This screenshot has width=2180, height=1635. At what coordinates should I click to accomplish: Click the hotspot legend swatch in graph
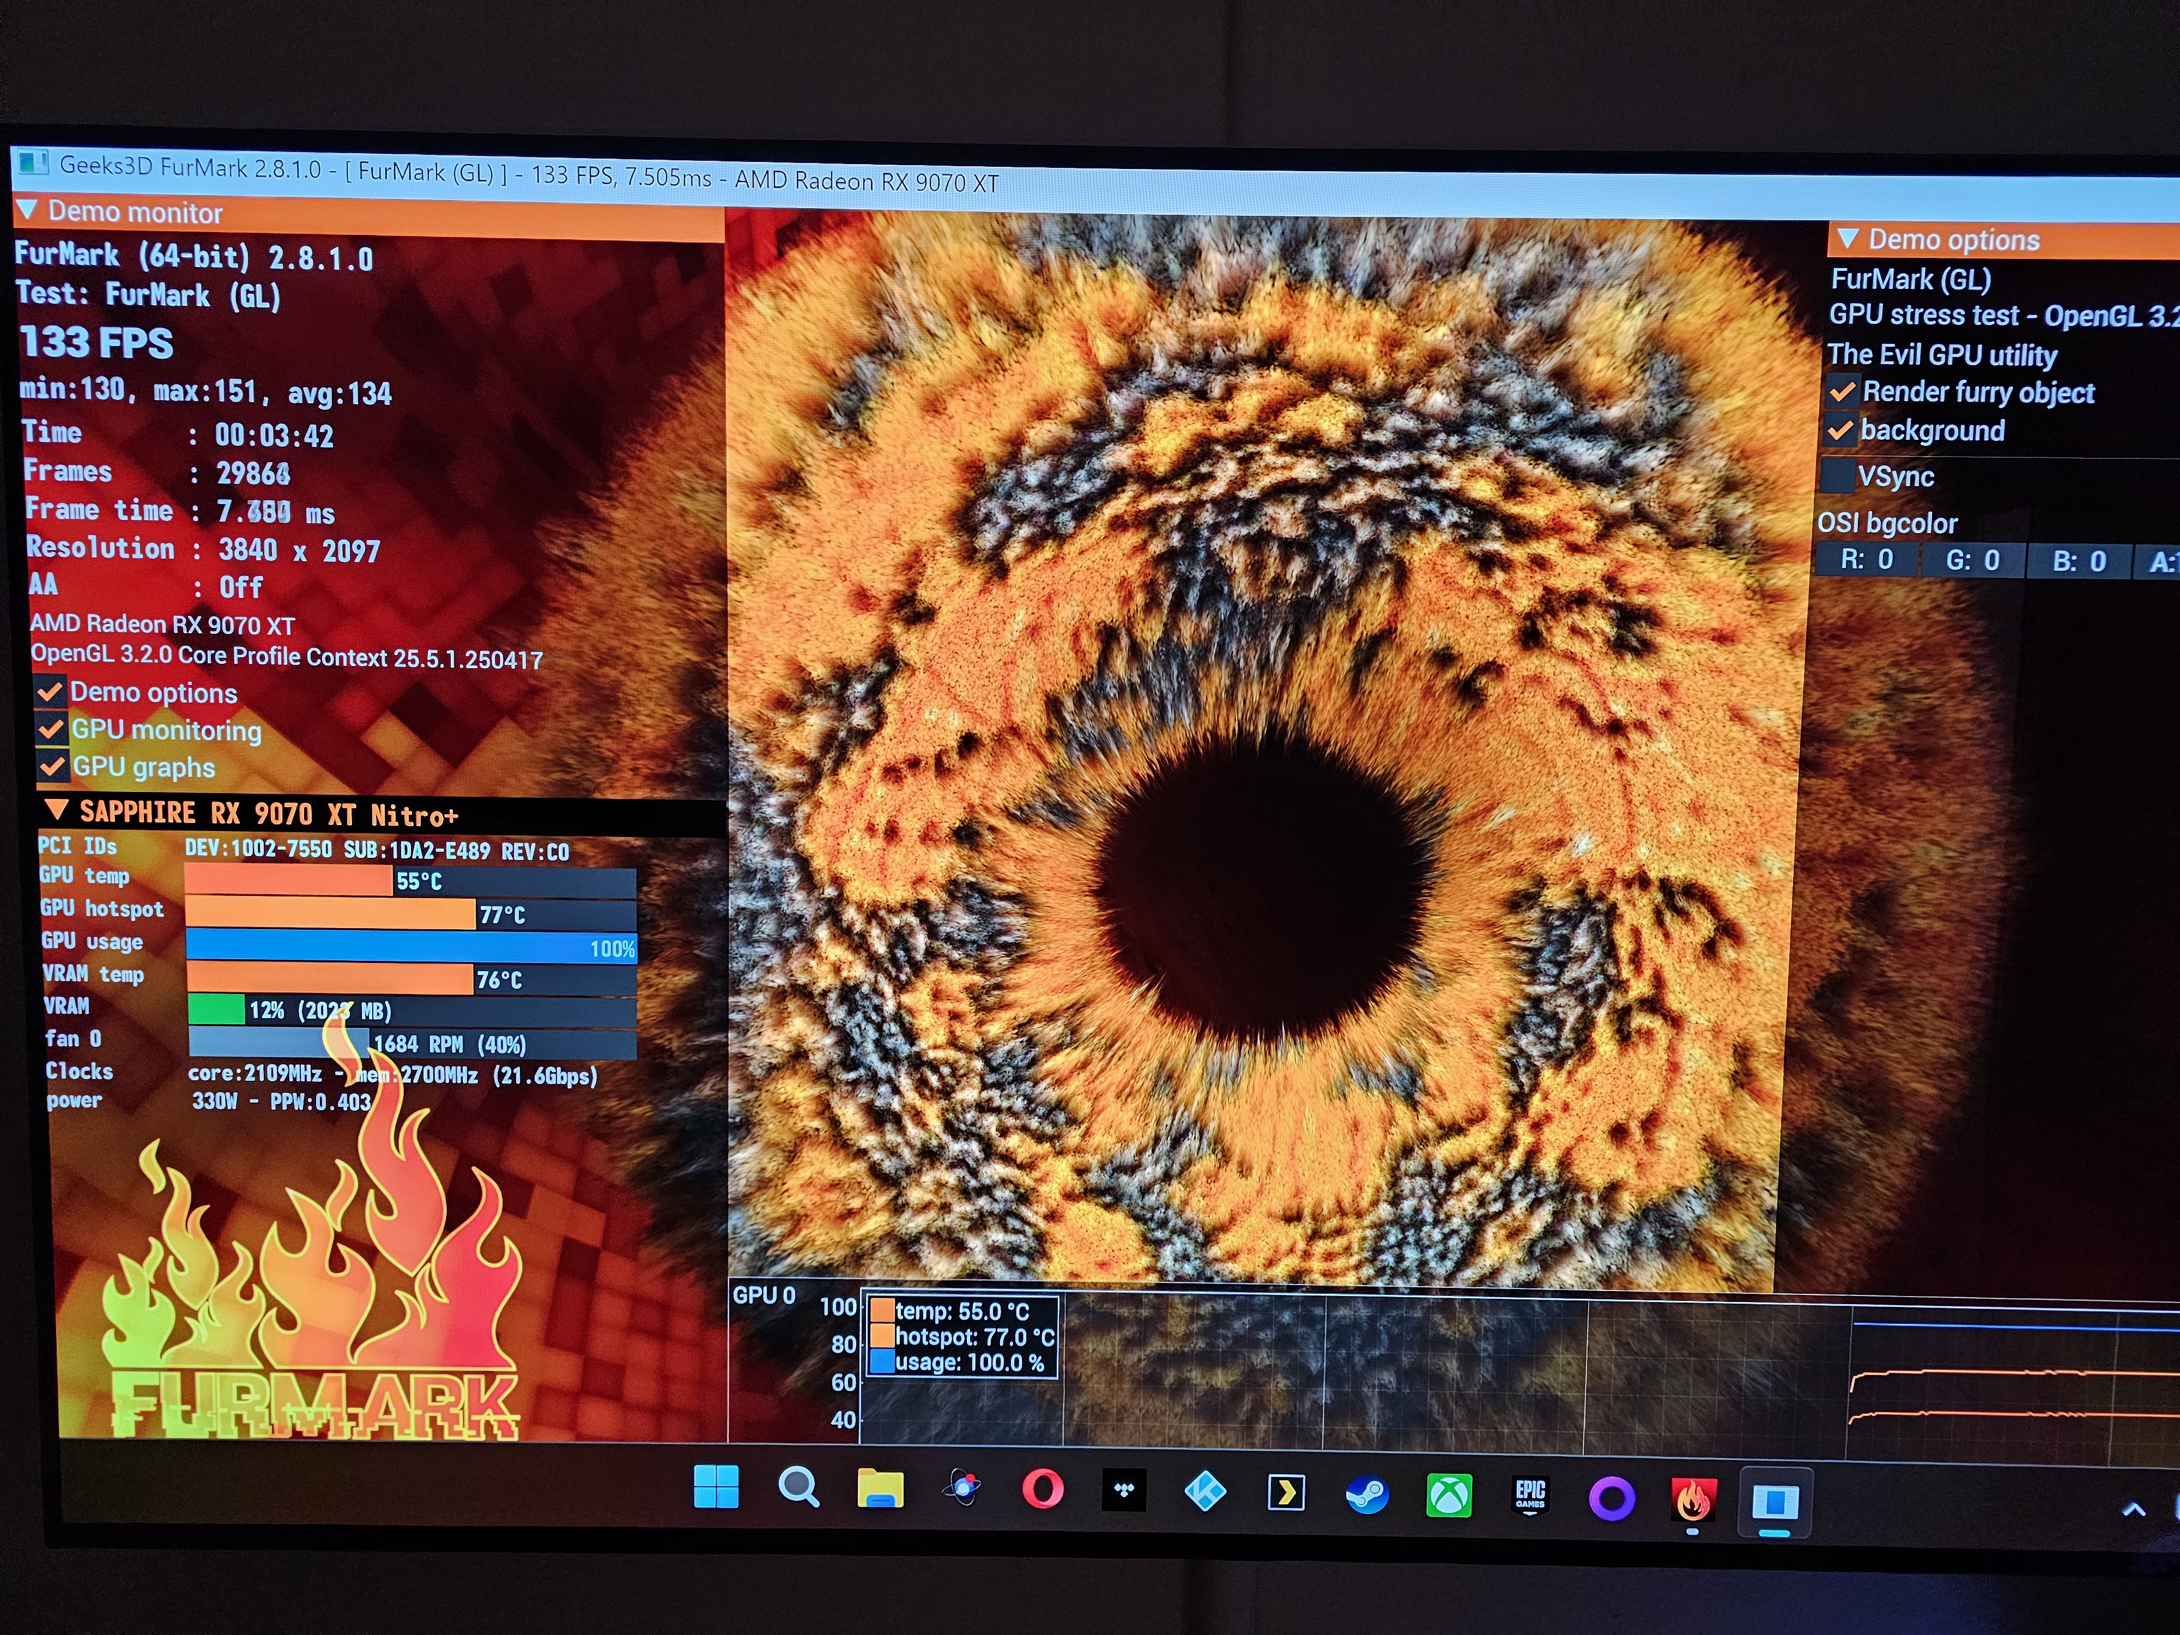pyautogui.click(x=882, y=1336)
